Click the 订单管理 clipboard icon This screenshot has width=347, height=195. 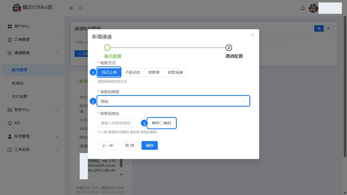point(10,40)
